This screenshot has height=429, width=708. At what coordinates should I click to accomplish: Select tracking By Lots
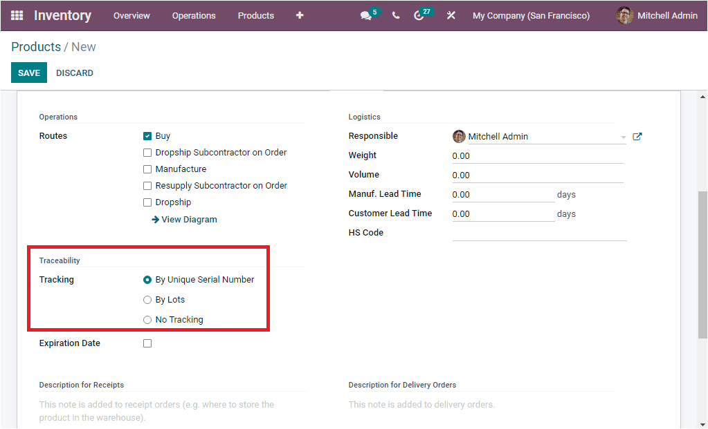coord(147,299)
